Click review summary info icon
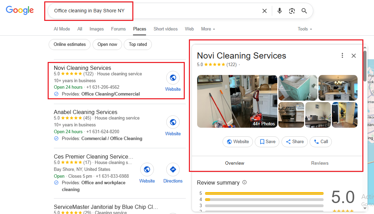The image size is (374, 214). pos(244,182)
